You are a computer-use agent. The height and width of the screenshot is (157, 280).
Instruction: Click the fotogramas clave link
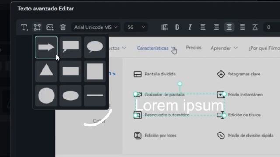(244, 74)
